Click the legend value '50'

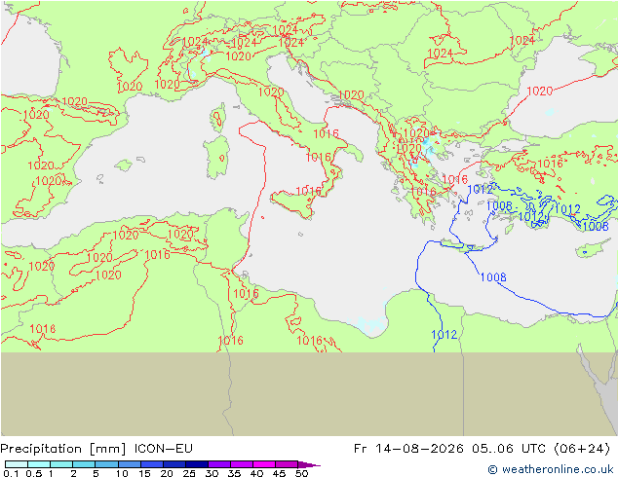coord(301,473)
